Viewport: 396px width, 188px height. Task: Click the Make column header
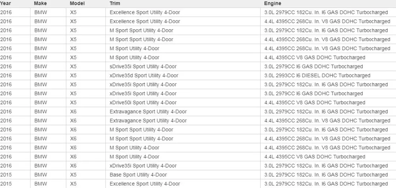click(x=40, y=4)
